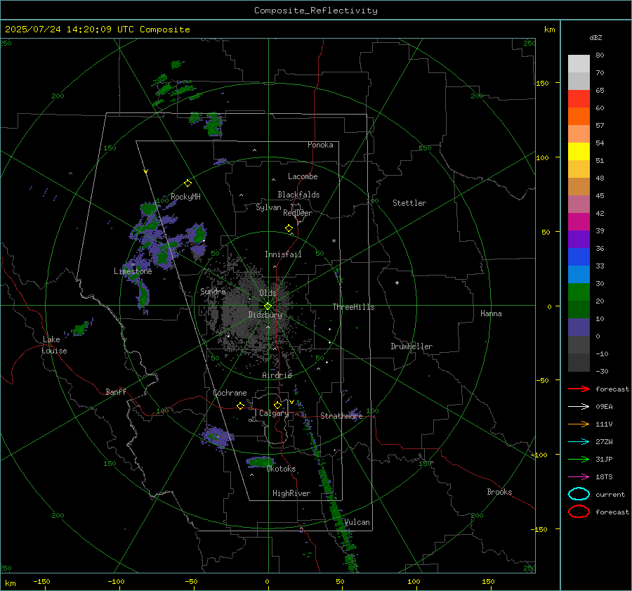This screenshot has height=591, width=632.
Task: Click the RedDeer city label
Action: pyautogui.click(x=298, y=213)
